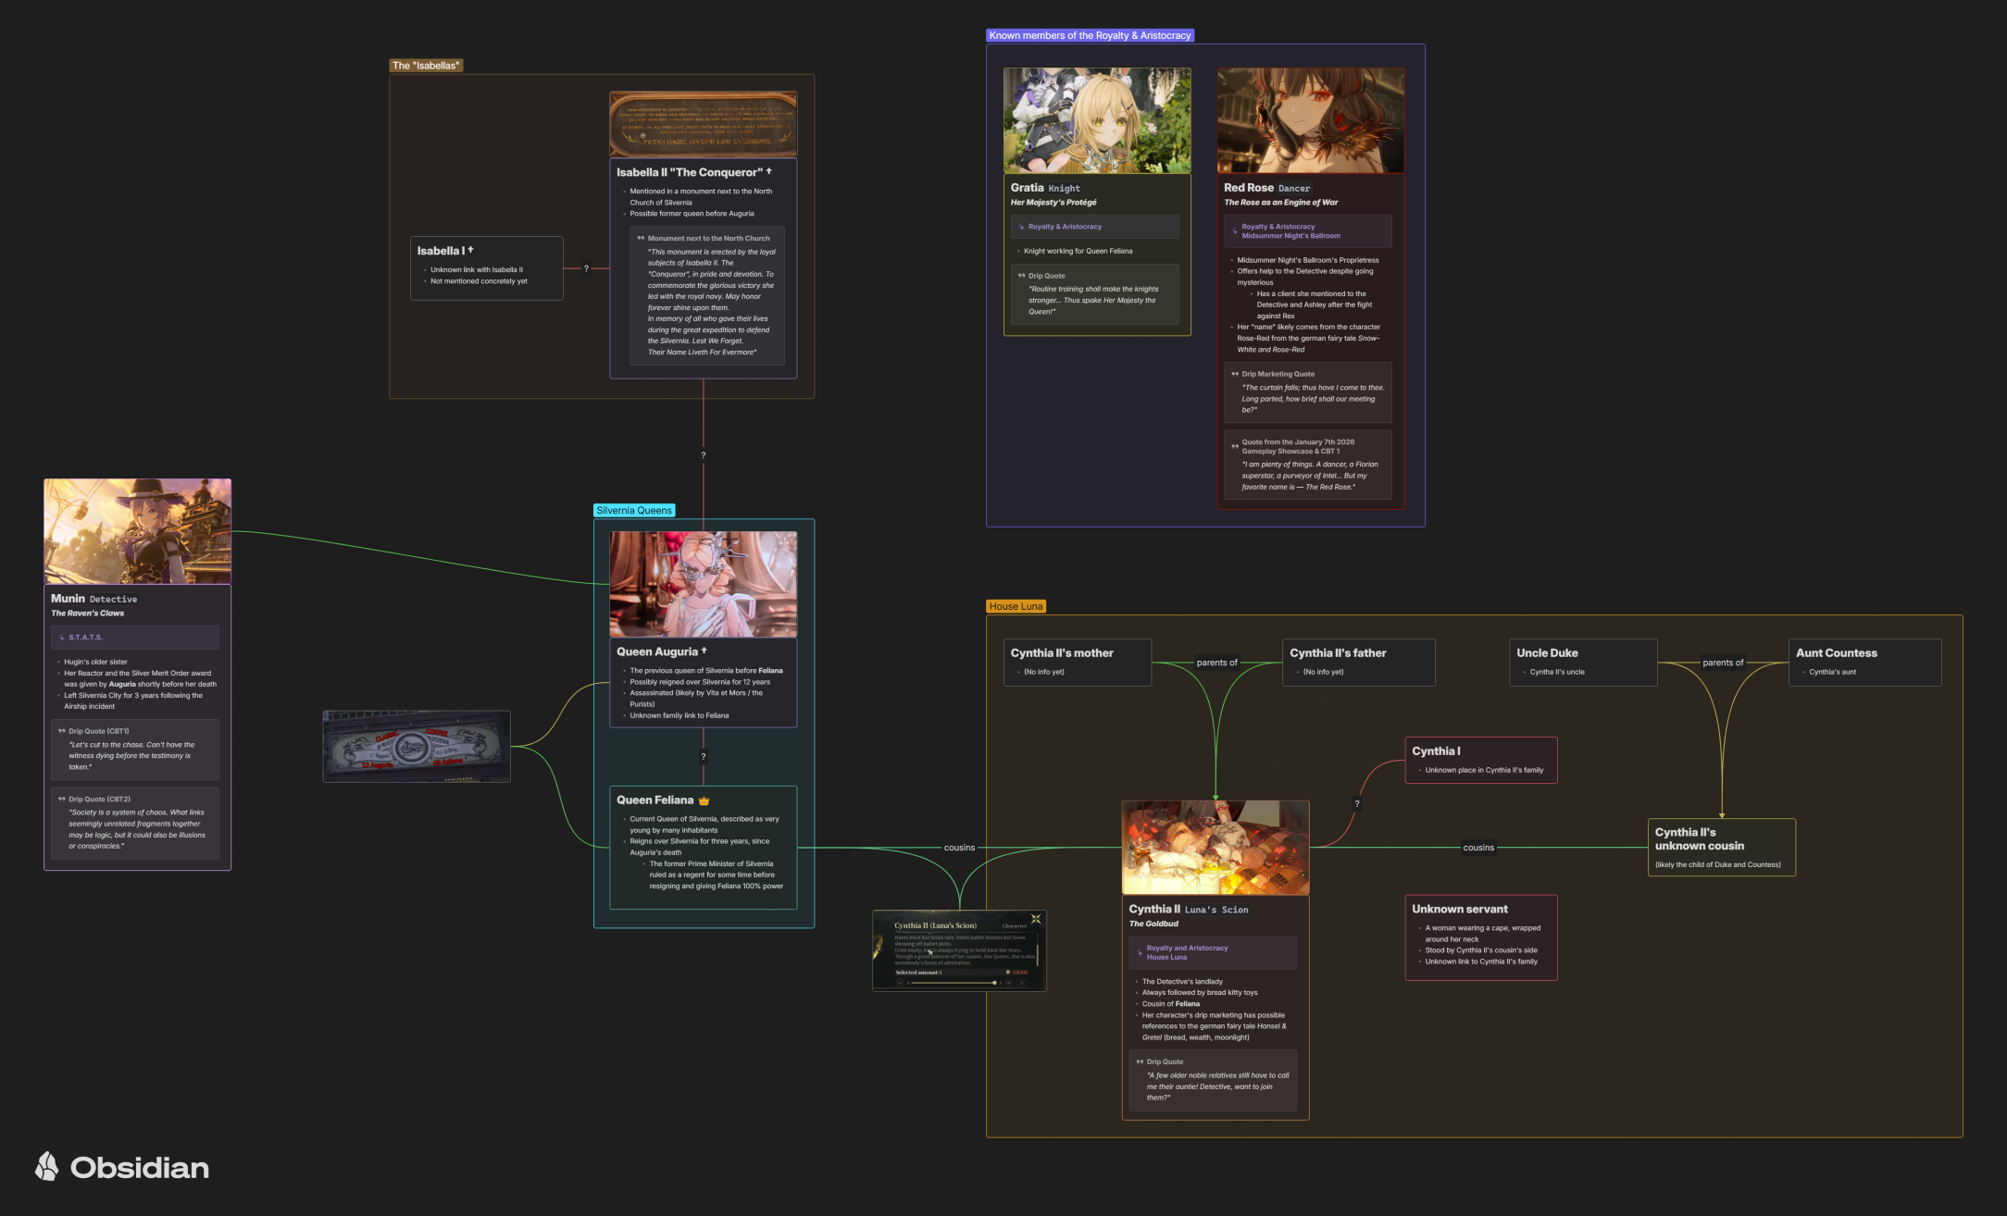The width and height of the screenshot is (2007, 1216).
Task: Click the "?" label between Queen Auguria and Queen Feliana
Action: pos(704,757)
